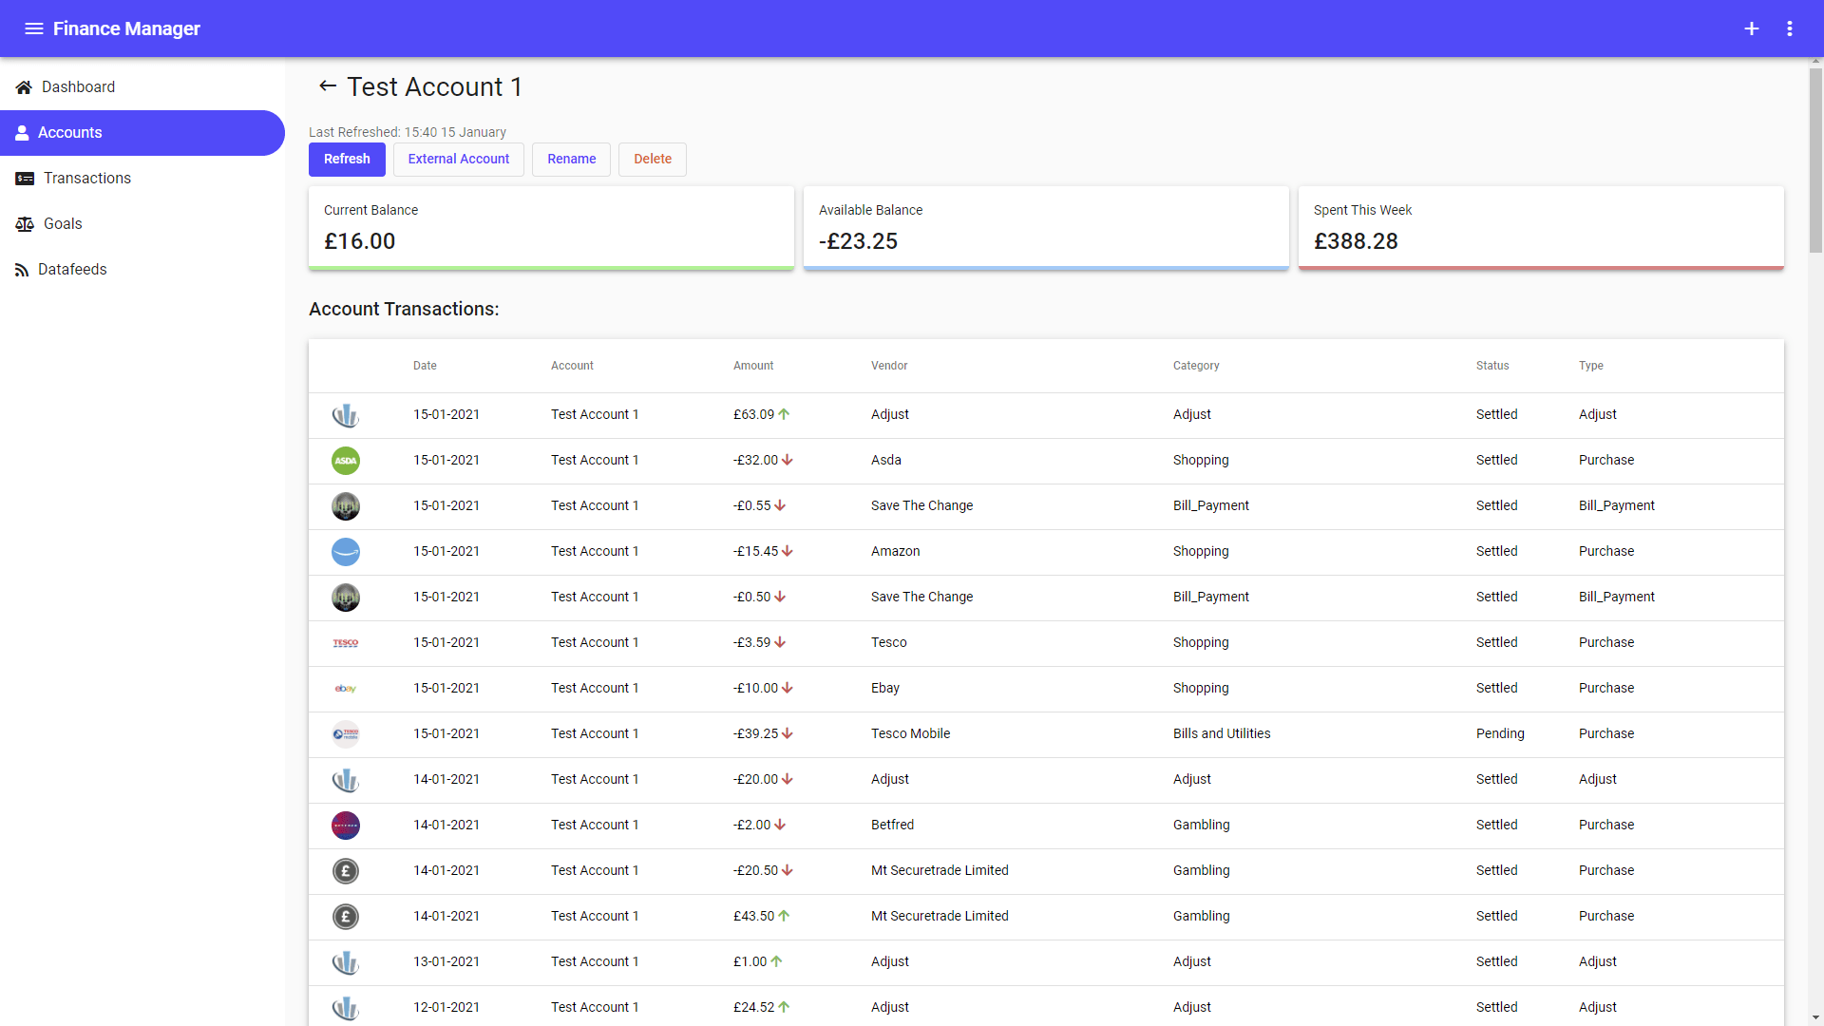The image size is (1824, 1026).
Task: Click the Amazon vendor logo icon
Action: [346, 552]
